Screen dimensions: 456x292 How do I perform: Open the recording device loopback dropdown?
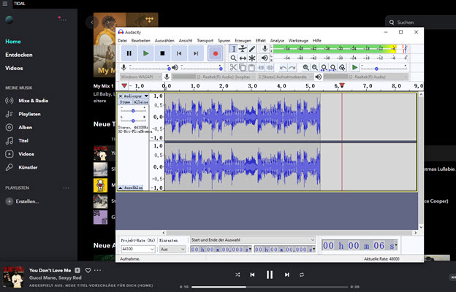coord(213,77)
